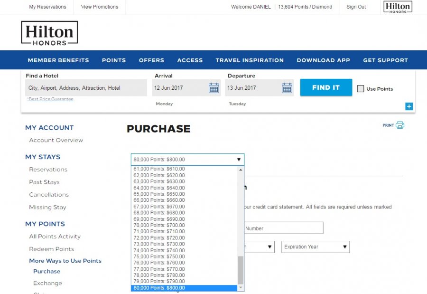Enable the Use Points checkbox

(x=361, y=89)
